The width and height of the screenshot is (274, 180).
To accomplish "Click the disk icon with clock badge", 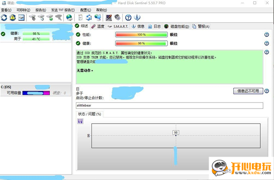I will coord(41,17).
